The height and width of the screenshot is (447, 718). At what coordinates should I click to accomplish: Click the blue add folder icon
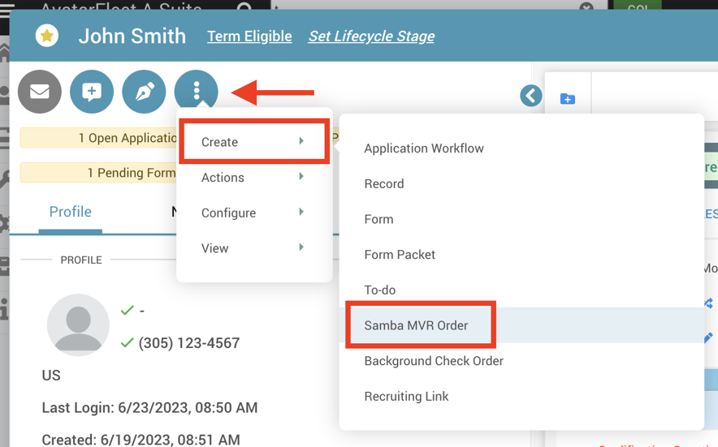(568, 99)
